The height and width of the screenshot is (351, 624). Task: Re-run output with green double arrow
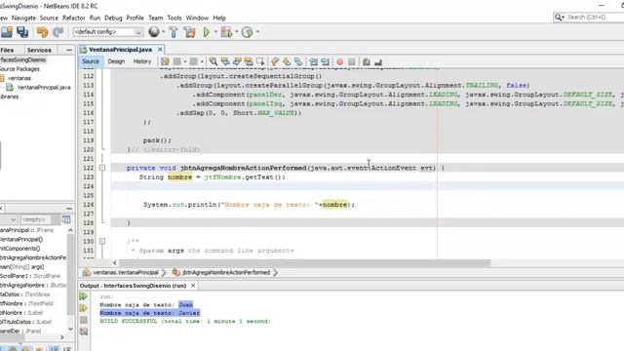pyautogui.click(x=83, y=296)
